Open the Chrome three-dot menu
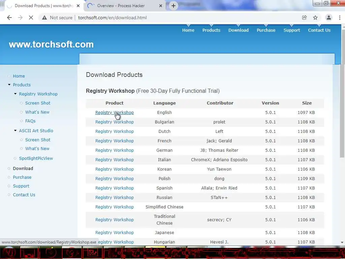345x259 pixels. 340,18
